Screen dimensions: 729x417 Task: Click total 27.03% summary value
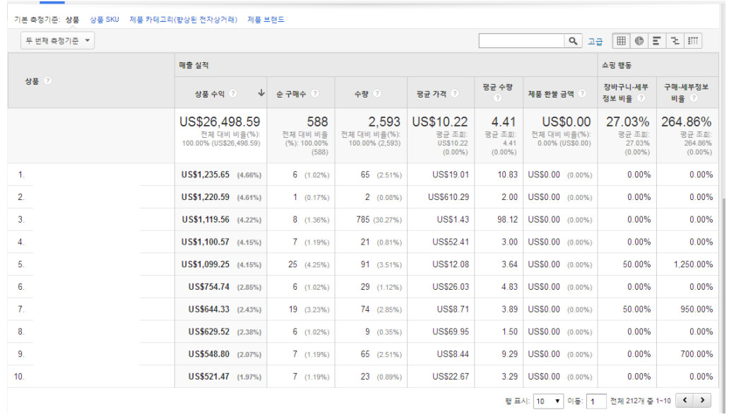pos(627,122)
